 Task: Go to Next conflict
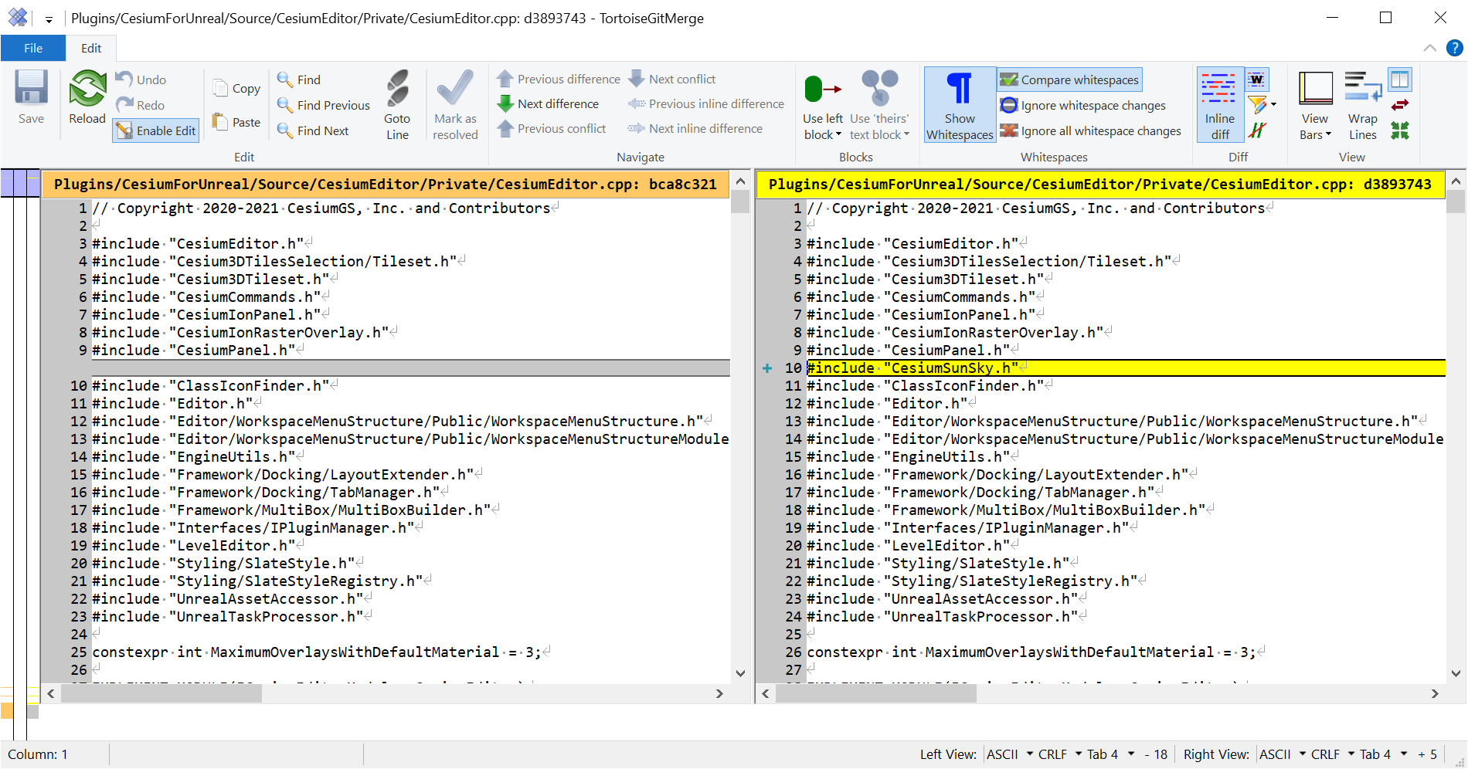[x=671, y=79]
